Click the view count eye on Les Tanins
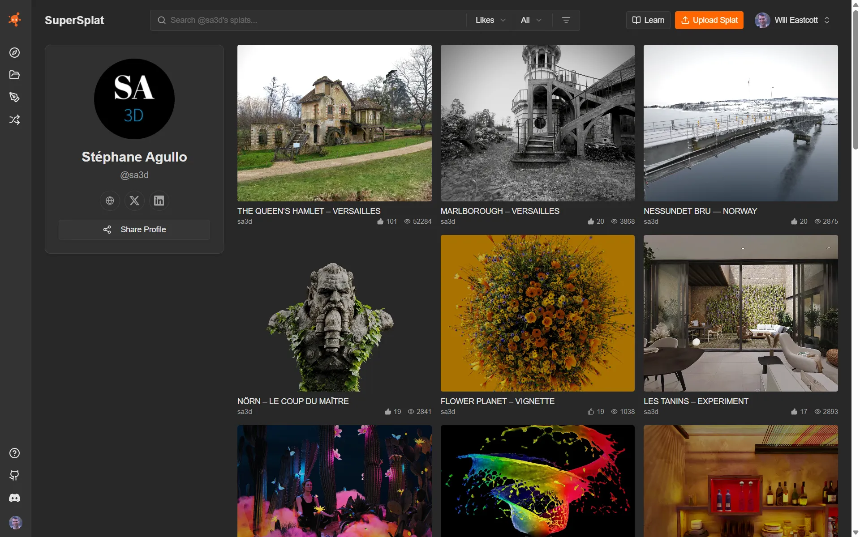 (x=817, y=412)
